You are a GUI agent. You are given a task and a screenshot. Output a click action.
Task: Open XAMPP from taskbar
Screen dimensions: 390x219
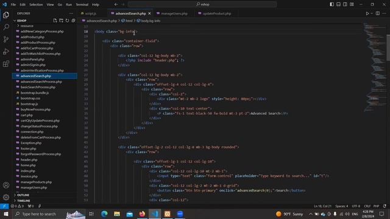pyautogui.click(x=168, y=214)
